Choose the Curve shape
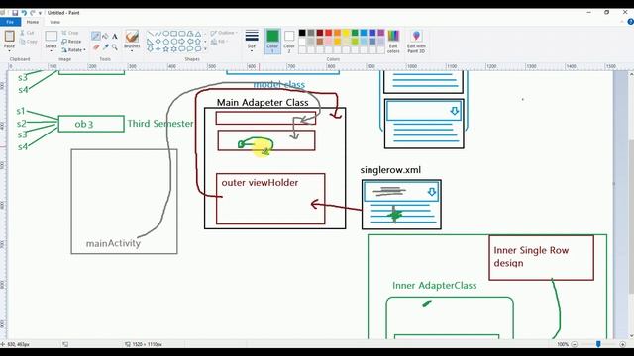 tap(158, 34)
